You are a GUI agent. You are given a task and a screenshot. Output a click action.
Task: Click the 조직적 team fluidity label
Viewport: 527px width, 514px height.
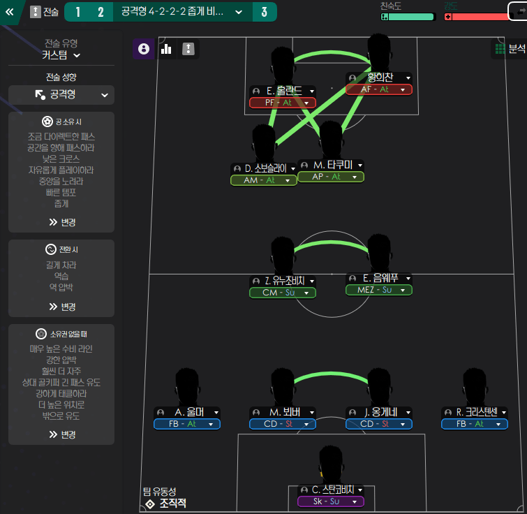tap(172, 504)
